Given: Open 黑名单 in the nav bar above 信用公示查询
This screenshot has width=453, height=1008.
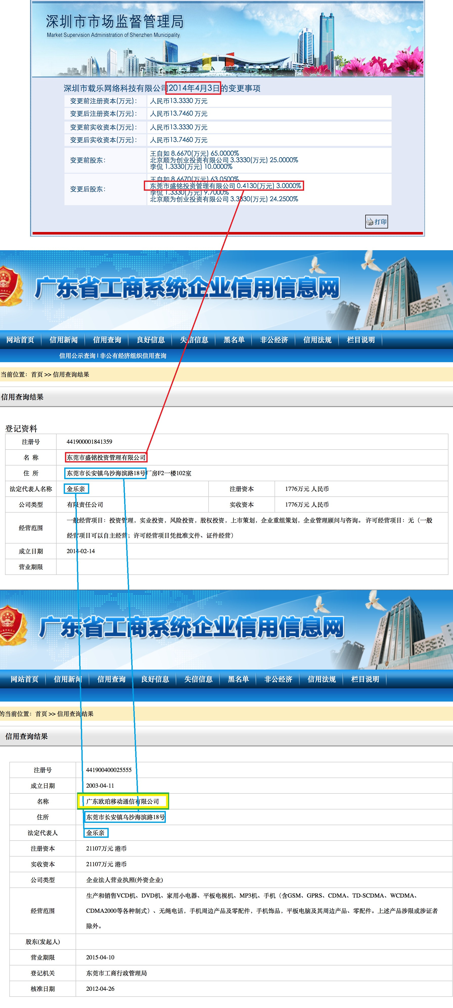Looking at the screenshot, I should click(234, 340).
